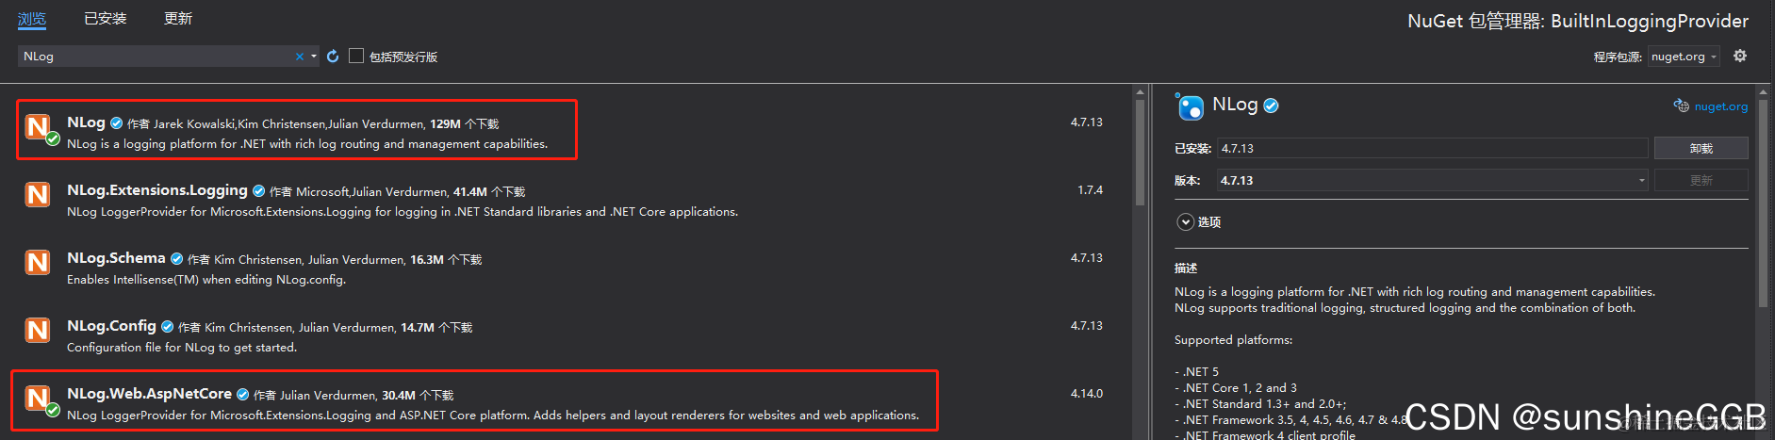Click the NLog package title
Image resolution: width=1775 pixels, height=440 pixels.
(86, 122)
